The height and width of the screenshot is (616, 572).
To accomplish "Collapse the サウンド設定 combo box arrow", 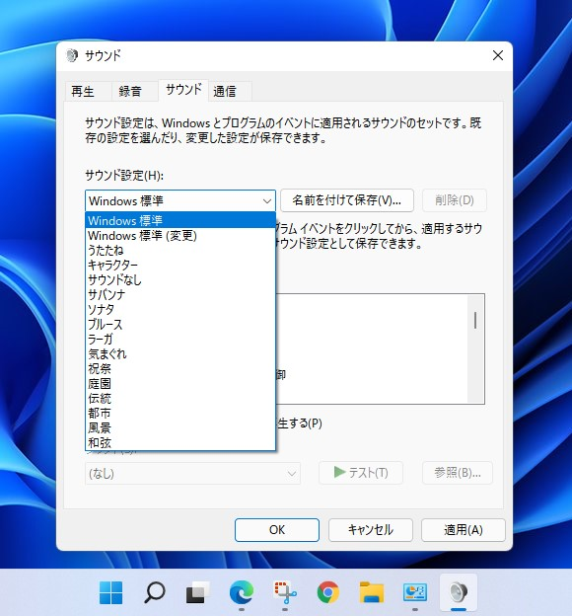I will (x=267, y=201).
